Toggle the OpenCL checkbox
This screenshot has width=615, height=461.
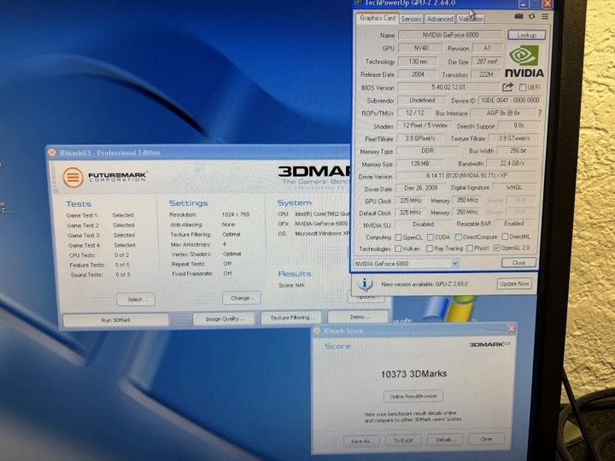coord(399,237)
